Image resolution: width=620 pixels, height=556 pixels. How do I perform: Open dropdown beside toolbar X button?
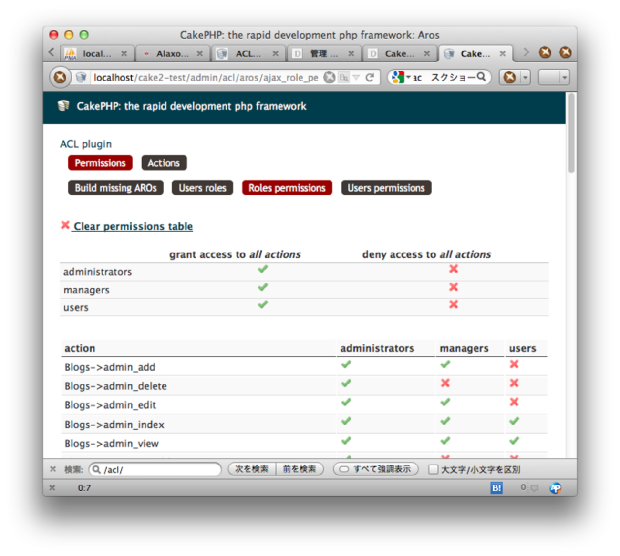tap(525, 77)
